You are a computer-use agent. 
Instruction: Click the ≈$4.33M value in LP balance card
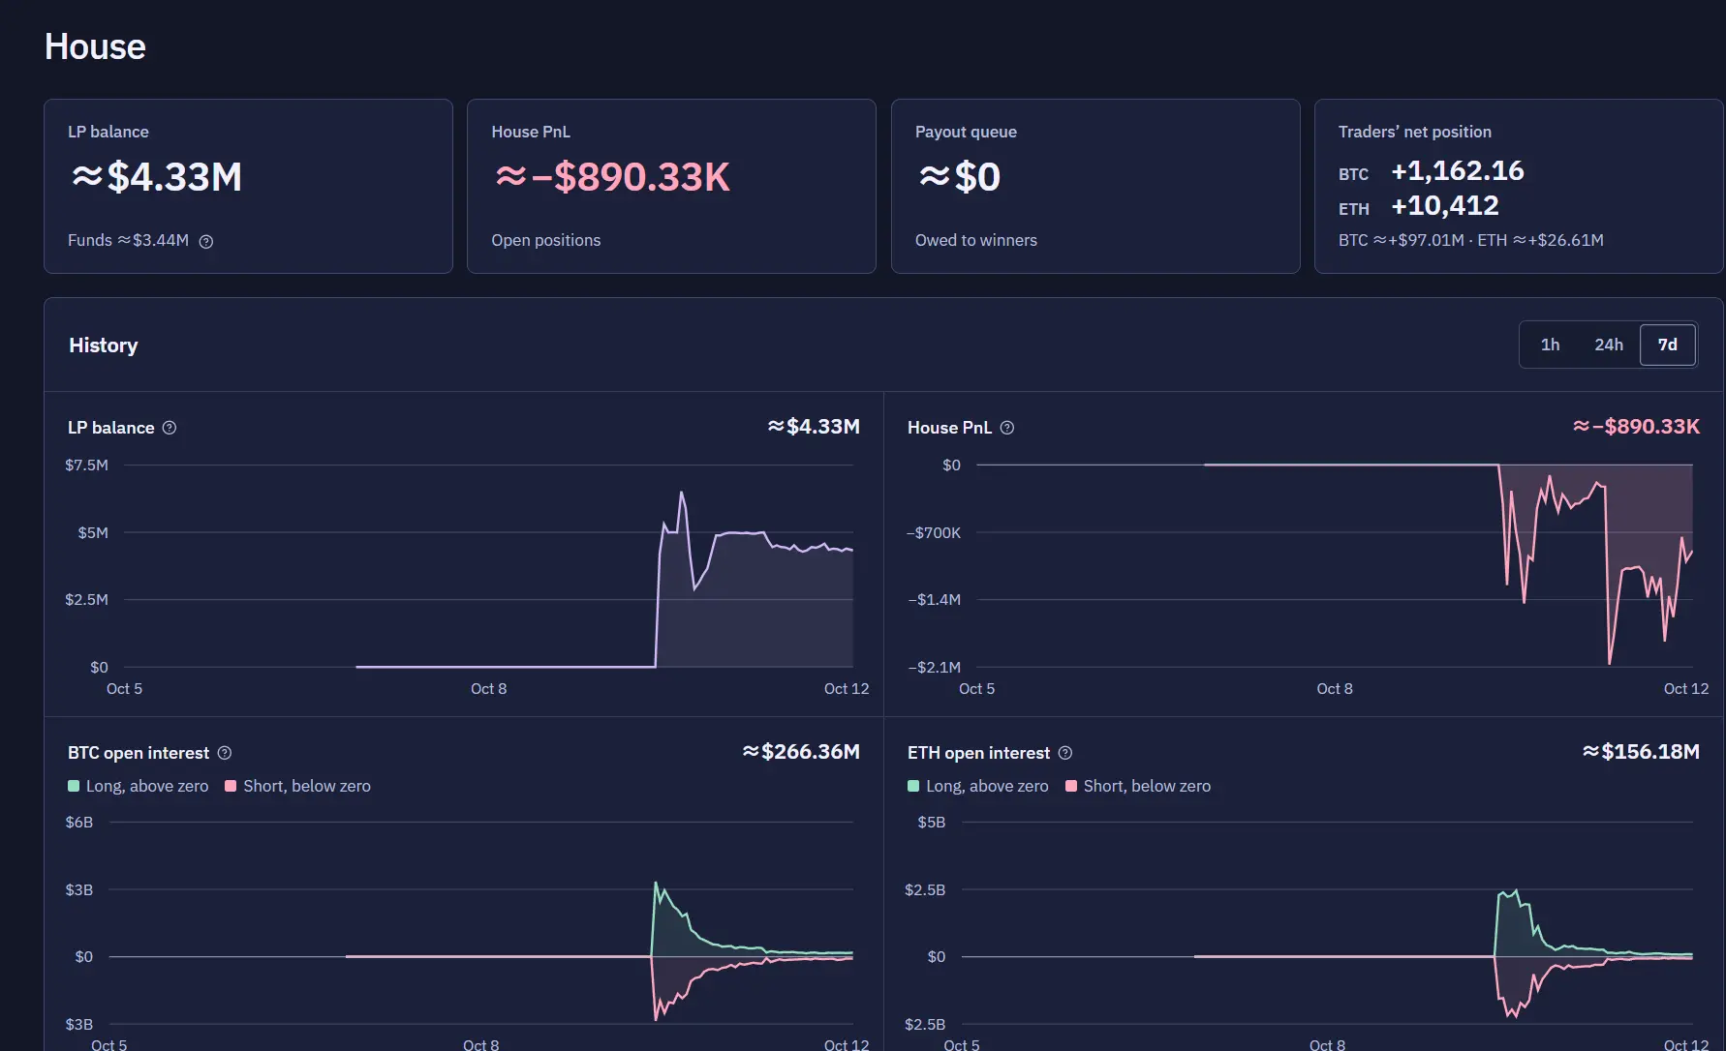pos(157,177)
